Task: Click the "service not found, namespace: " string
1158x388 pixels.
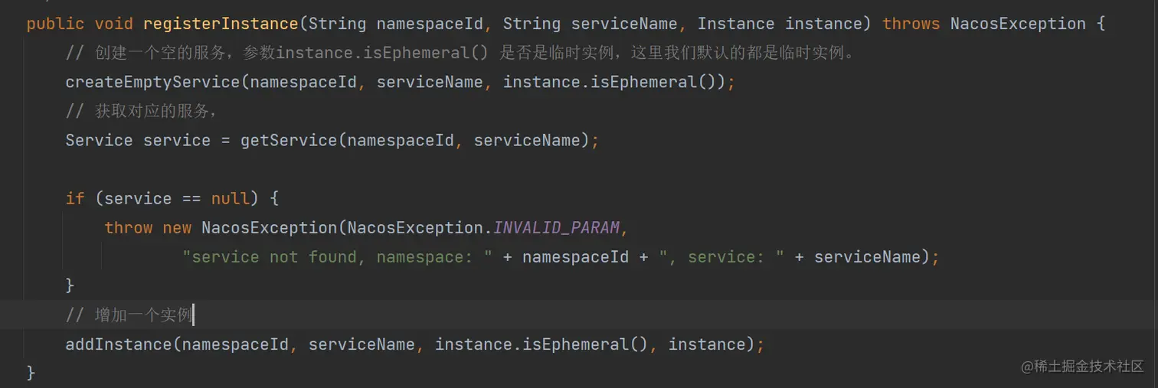Action: pos(337,257)
